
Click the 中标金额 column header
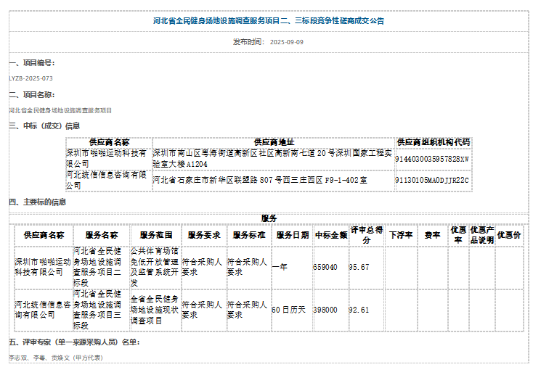330,235
